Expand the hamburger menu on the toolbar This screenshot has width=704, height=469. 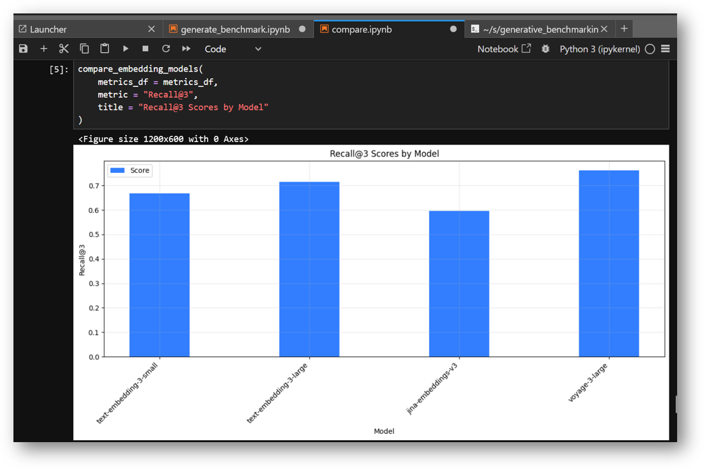[665, 49]
